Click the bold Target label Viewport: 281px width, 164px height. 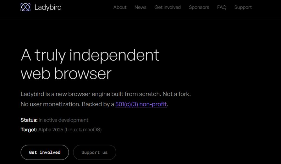click(29, 130)
